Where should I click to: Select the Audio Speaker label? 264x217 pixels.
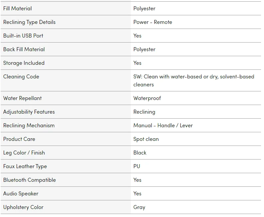point(21,193)
